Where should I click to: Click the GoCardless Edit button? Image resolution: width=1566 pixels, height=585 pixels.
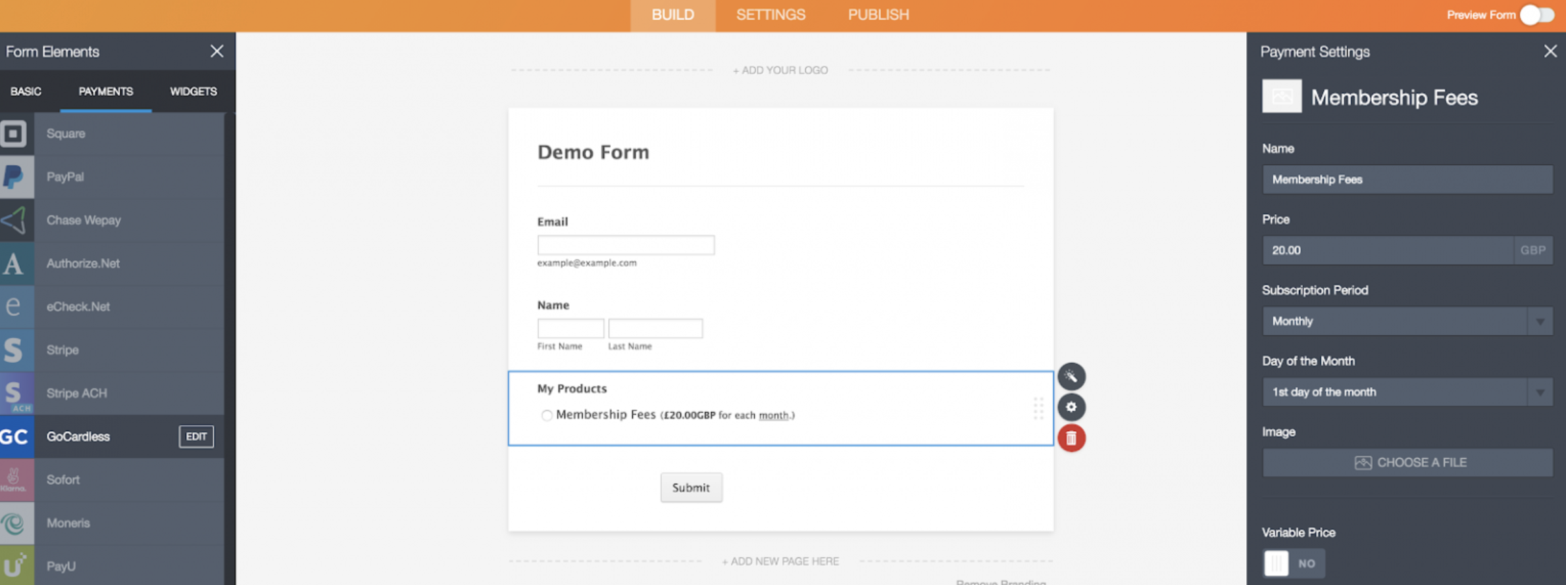pyautogui.click(x=196, y=436)
